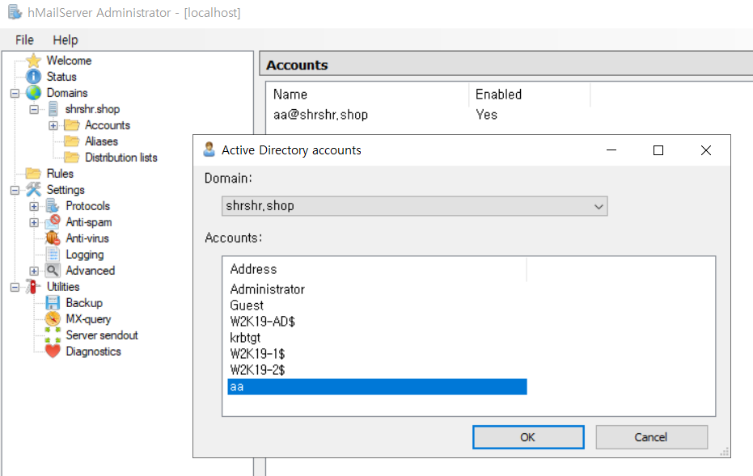Click the MX-query compass icon
This screenshot has height=476, width=753.
click(53, 318)
